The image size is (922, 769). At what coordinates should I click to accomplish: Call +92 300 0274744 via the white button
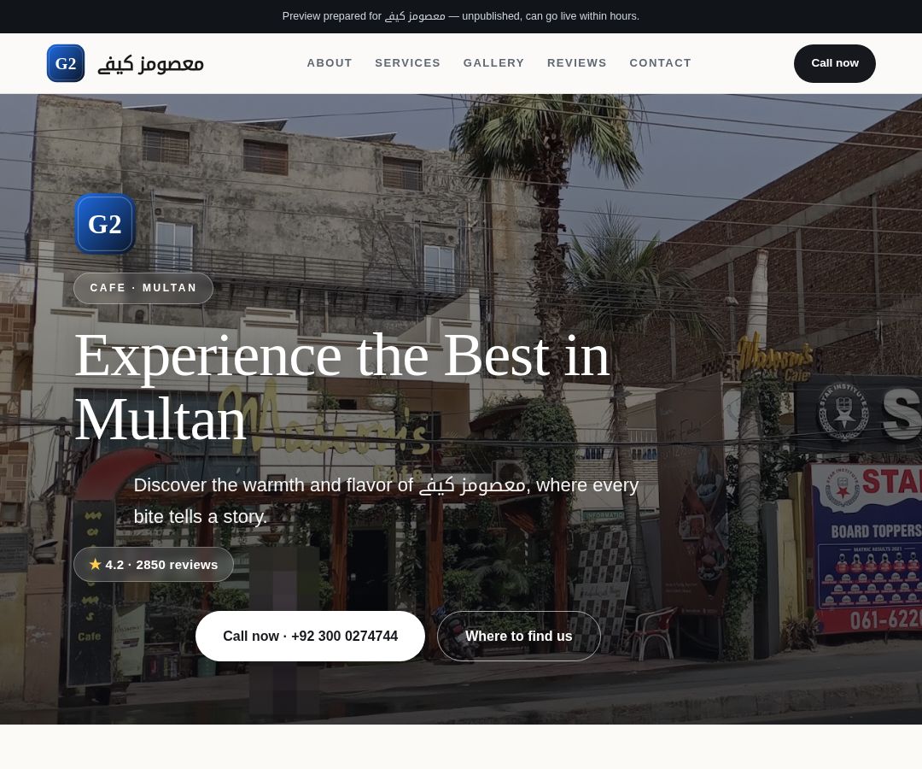tap(310, 636)
